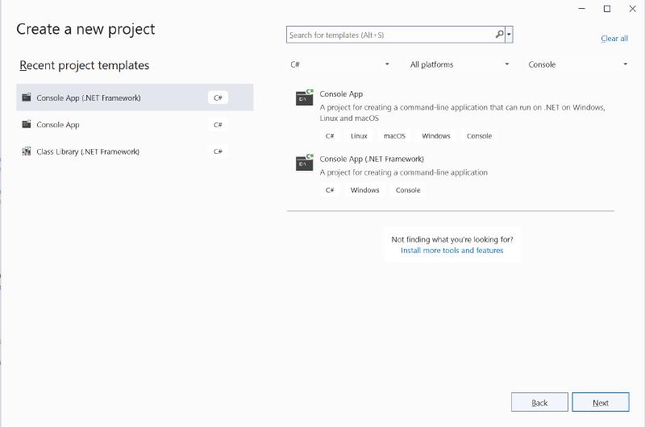Image resolution: width=645 pixels, height=427 pixels.
Task: Close the Create a new project dialog
Action: 632,9
